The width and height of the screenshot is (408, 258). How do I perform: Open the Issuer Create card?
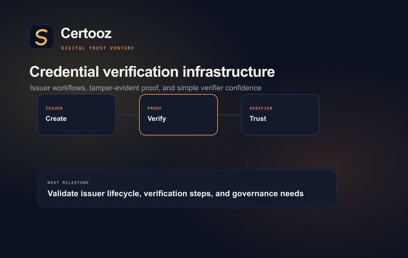pos(76,115)
